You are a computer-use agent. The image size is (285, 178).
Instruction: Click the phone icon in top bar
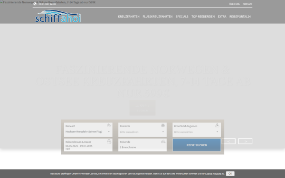(x=35, y=4)
